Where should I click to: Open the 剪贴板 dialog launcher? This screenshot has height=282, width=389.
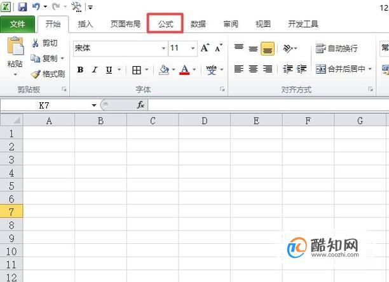click(x=64, y=89)
